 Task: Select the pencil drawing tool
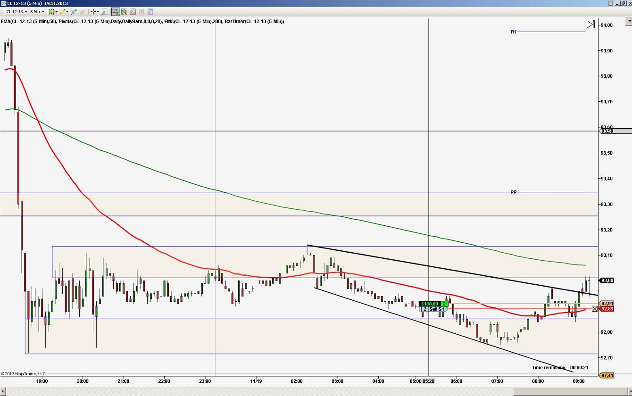tap(62, 12)
